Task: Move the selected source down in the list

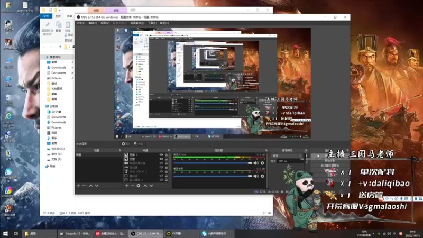Action: tap(151, 186)
